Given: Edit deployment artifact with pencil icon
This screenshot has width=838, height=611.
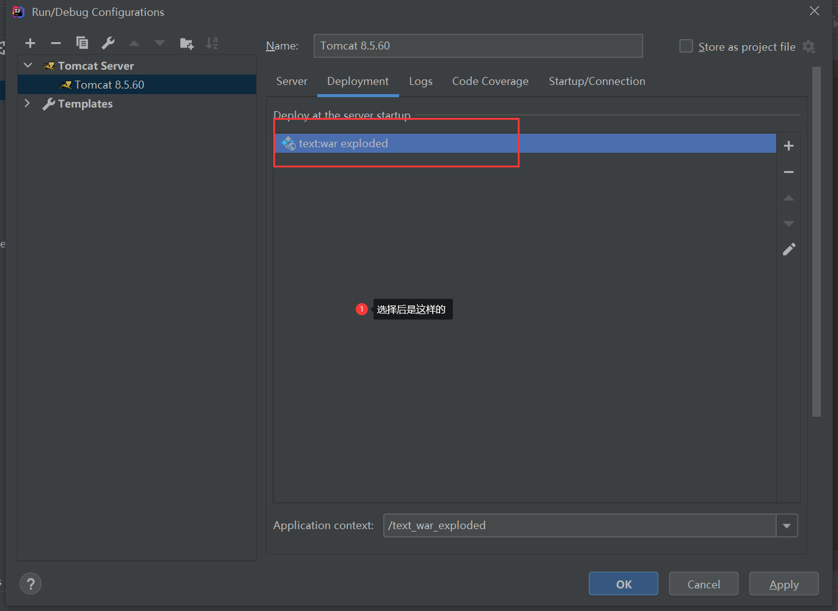Looking at the screenshot, I should click(789, 249).
